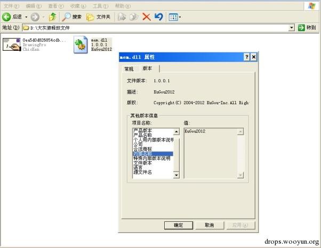The height and width of the screenshot is (248, 321).
Task: Open the Views dropdown arrow
Action: coord(180,17)
